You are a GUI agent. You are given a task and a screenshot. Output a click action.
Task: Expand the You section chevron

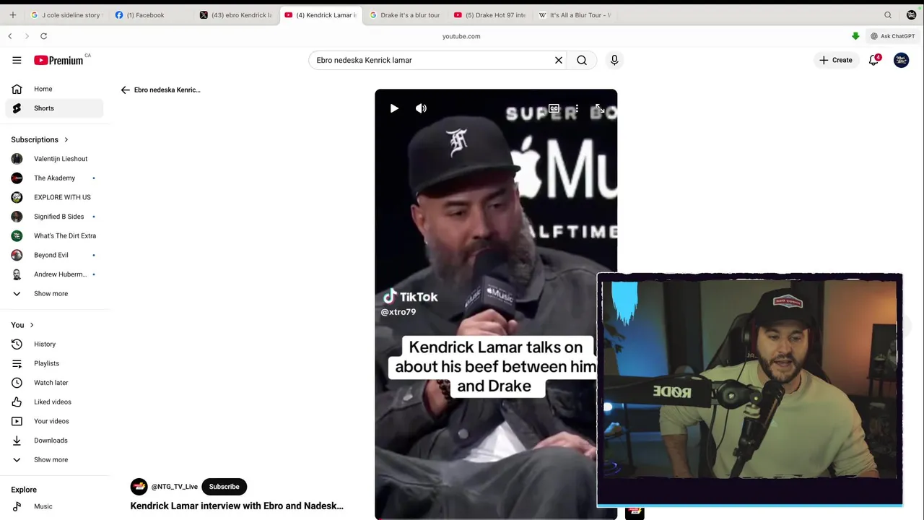[32, 325]
